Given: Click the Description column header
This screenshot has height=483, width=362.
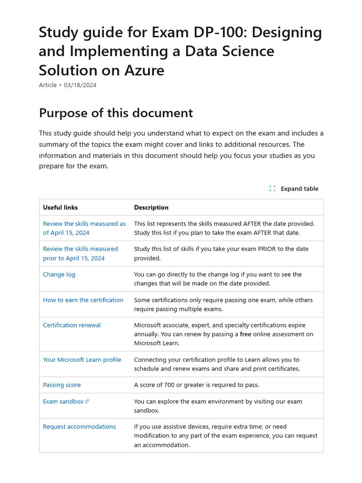Looking at the screenshot, I should tap(151, 208).
